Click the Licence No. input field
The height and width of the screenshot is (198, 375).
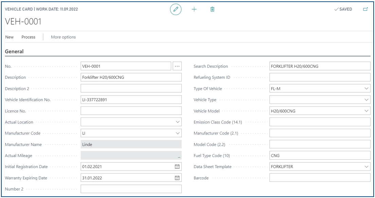tap(131, 111)
